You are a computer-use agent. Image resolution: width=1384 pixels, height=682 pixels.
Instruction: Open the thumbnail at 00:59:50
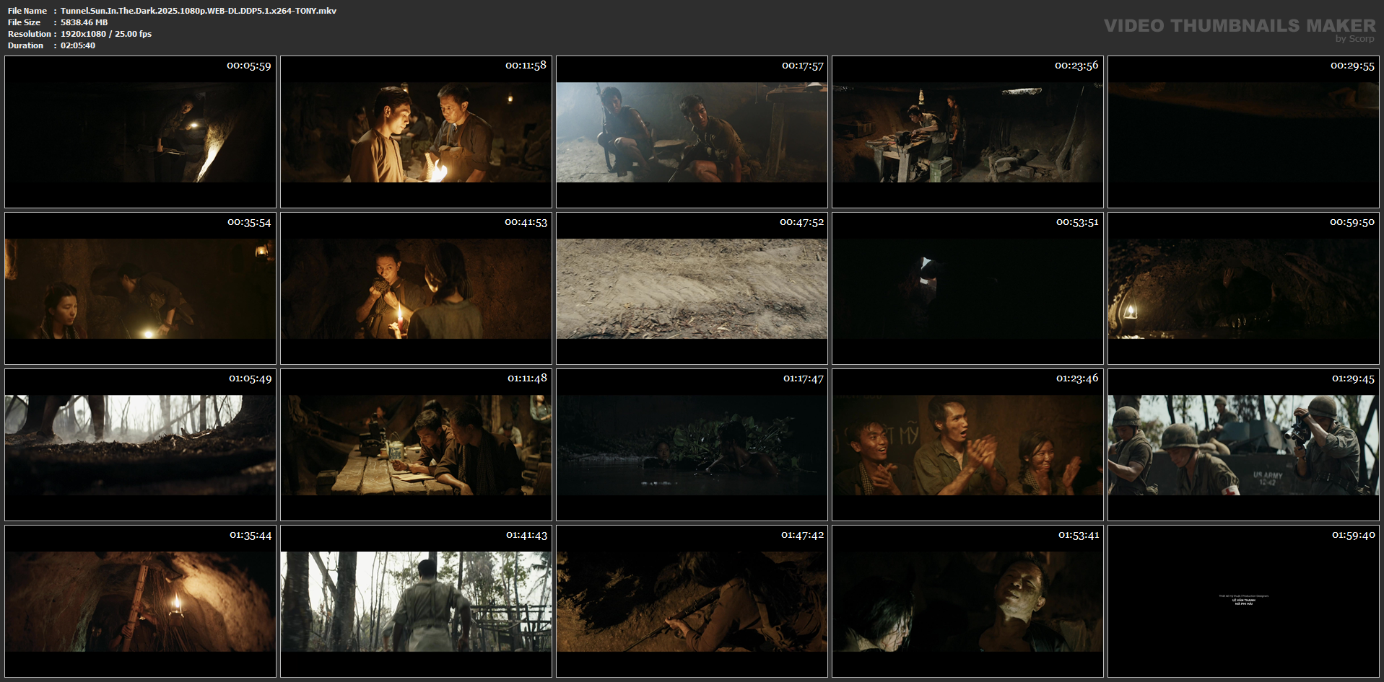click(1243, 288)
